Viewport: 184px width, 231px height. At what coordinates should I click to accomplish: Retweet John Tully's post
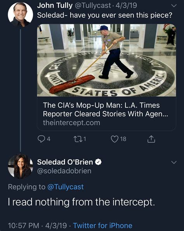[78, 139]
